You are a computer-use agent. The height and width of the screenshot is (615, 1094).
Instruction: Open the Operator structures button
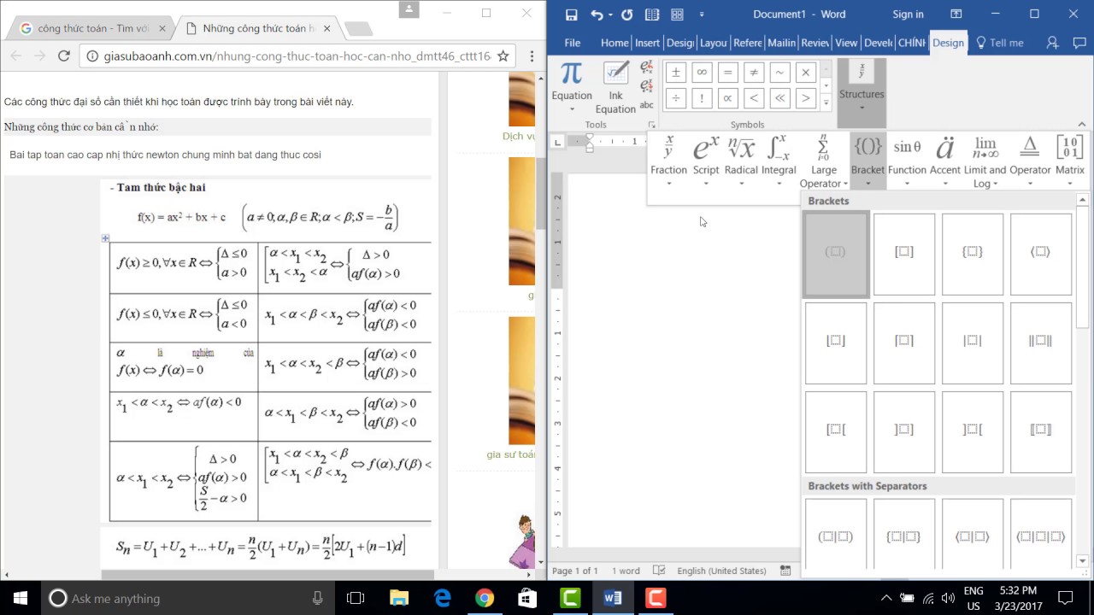coord(1030,161)
